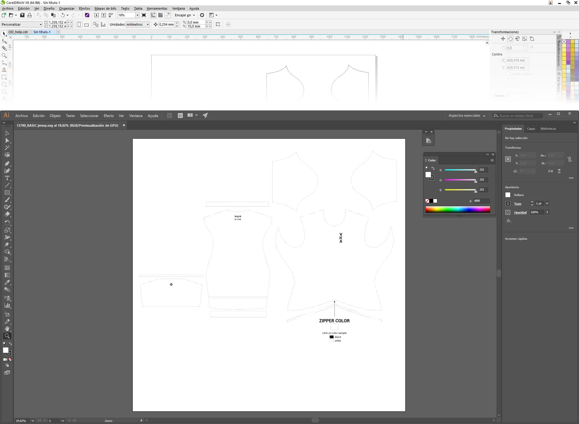Change screen mode at toolbar bottom

pyautogui.click(x=7, y=373)
